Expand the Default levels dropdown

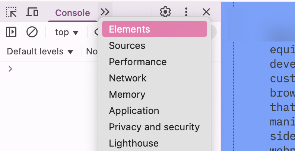[40, 51]
